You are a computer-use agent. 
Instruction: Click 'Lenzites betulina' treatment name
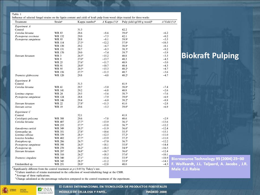(24, 138)
